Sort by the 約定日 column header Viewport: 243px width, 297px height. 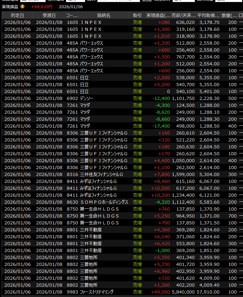(17, 15)
